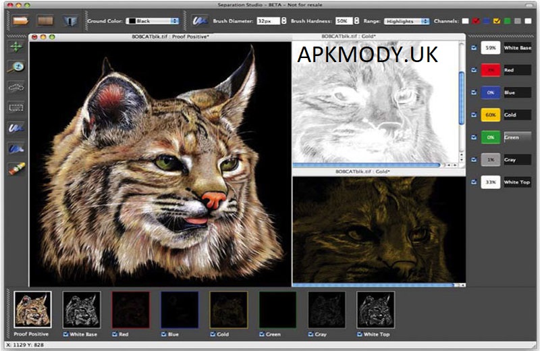Open the Blue channel thumbnail
This screenshot has height=351, width=540.
(x=180, y=309)
